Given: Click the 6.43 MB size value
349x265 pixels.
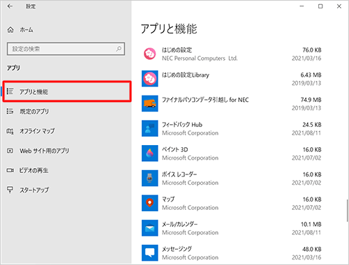Looking at the screenshot, I should (x=311, y=75).
